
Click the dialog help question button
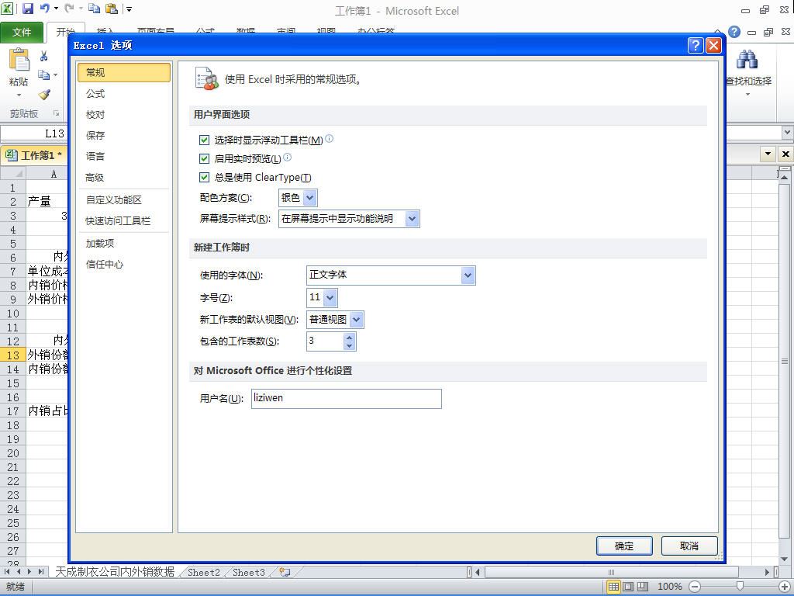(696, 46)
